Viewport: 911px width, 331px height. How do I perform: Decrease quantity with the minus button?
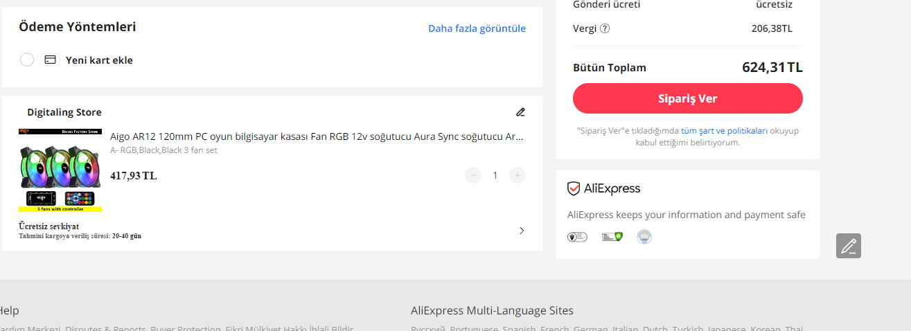473,175
